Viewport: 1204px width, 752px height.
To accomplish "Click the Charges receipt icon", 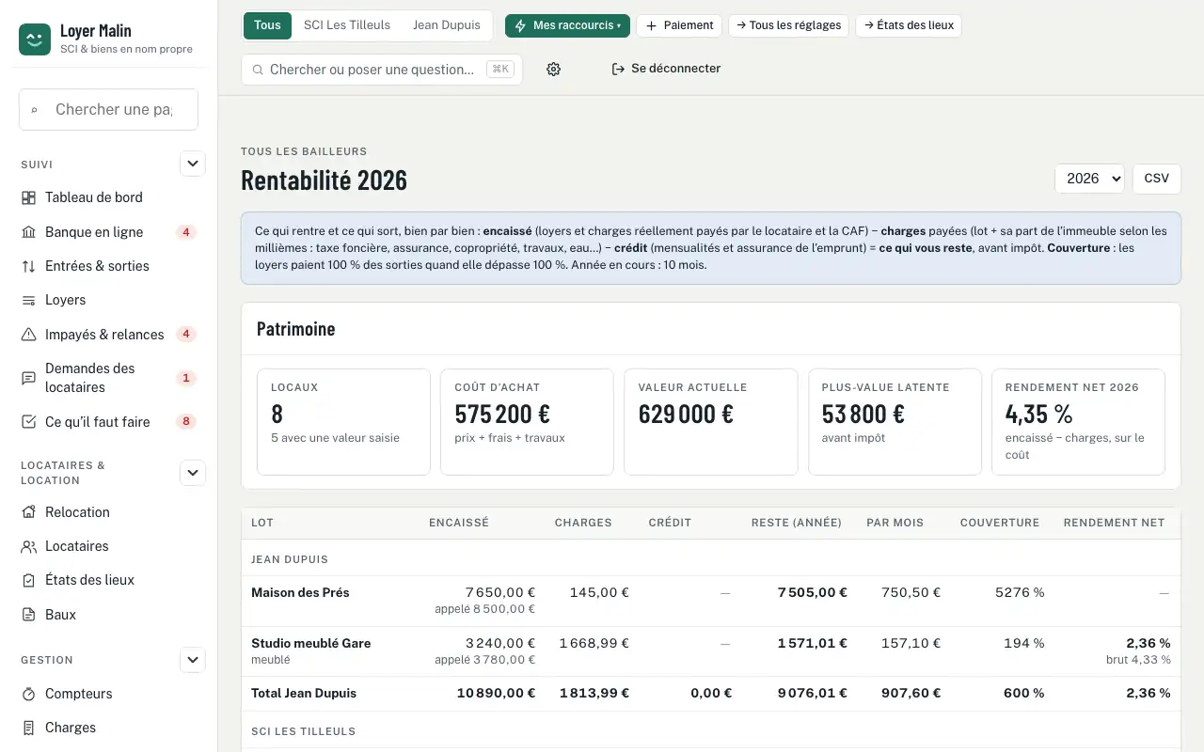I will coord(28,728).
